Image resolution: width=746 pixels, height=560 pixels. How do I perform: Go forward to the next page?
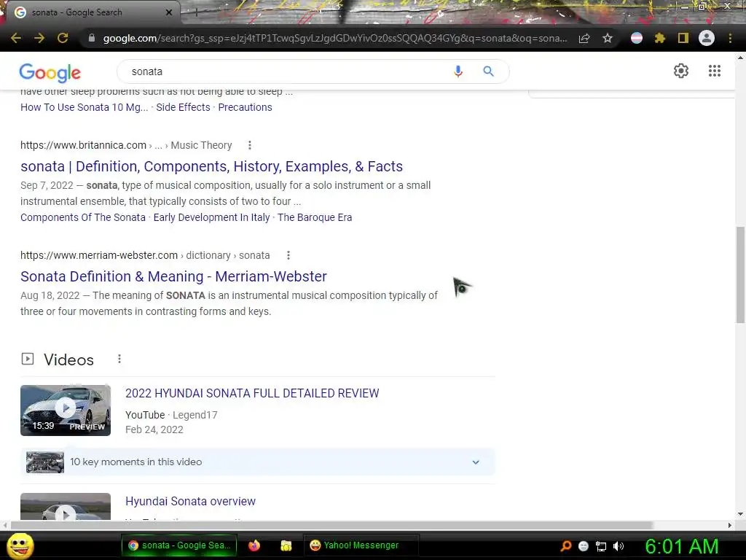click(39, 38)
